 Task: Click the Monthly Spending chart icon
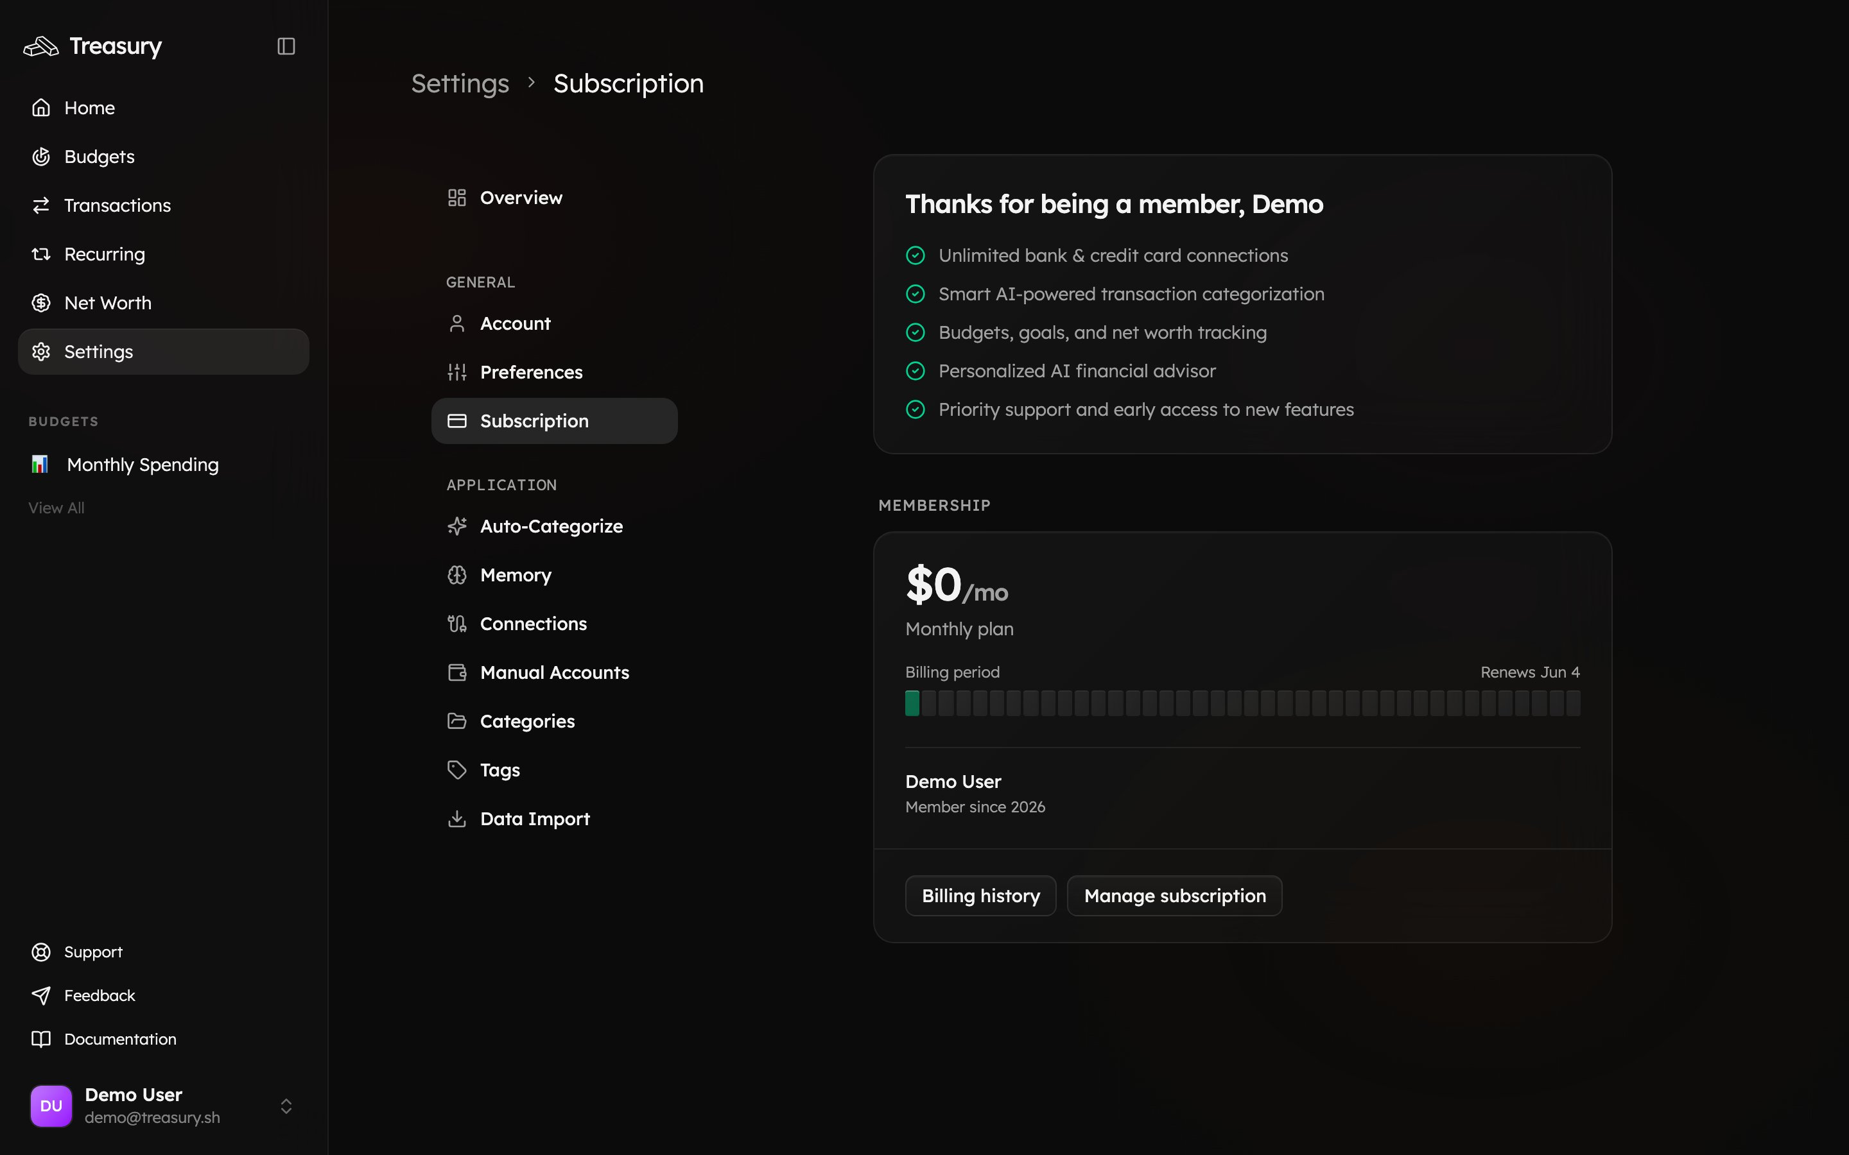[x=40, y=465]
